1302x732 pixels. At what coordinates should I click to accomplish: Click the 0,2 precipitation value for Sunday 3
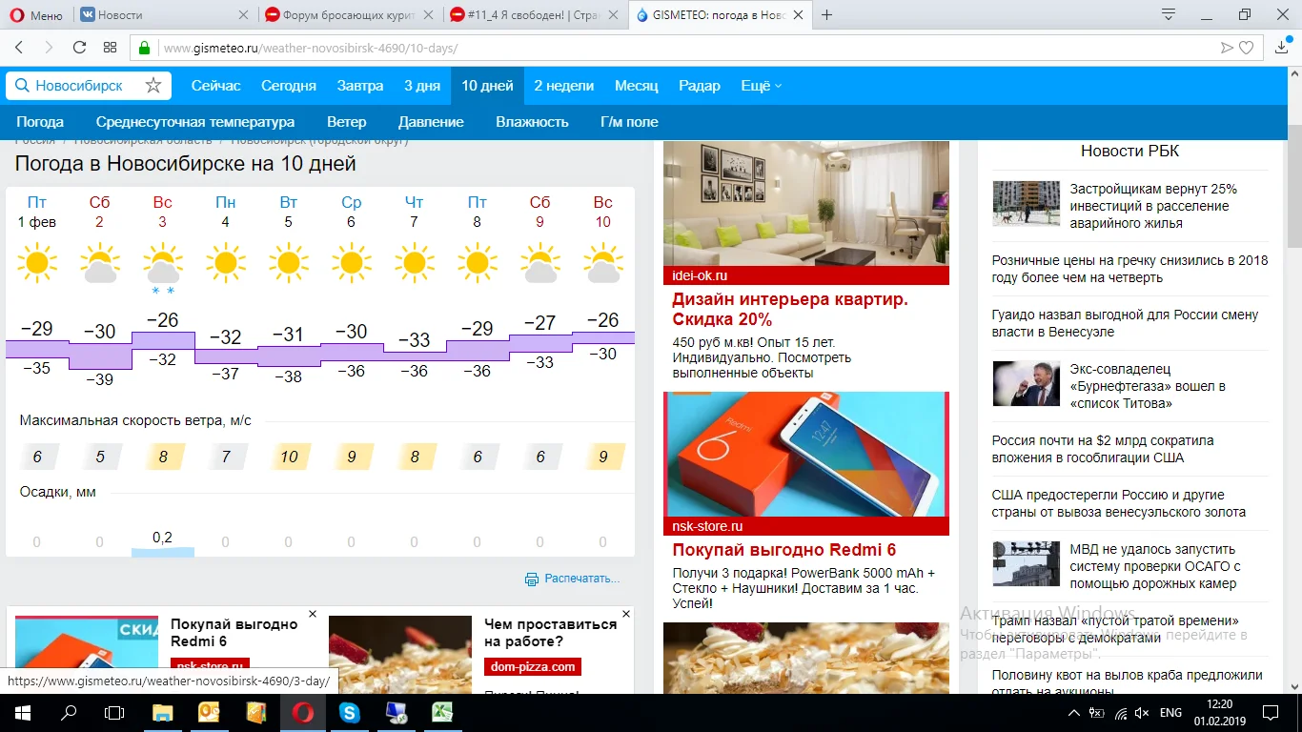pos(163,538)
